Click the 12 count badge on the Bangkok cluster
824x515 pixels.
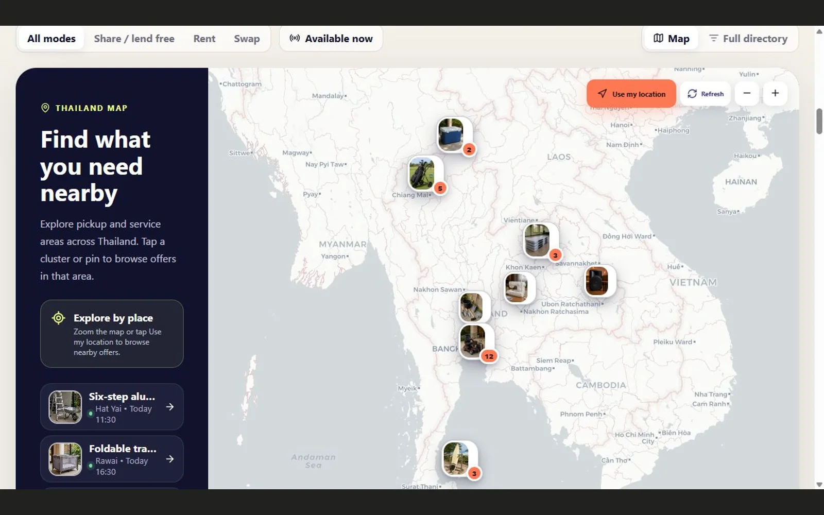click(489, 356)
